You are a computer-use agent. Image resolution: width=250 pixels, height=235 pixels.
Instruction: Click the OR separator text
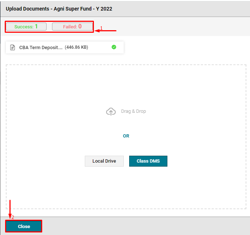(x=126, y=136)
